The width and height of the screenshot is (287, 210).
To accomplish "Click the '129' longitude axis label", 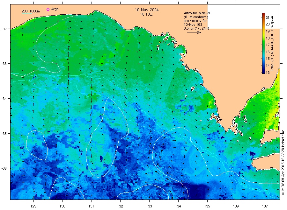I will pos(33,206).
